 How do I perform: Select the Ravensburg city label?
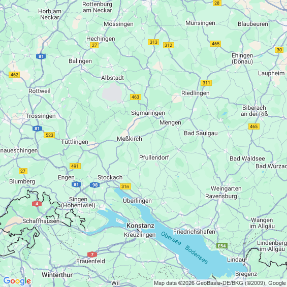(221, 196)
